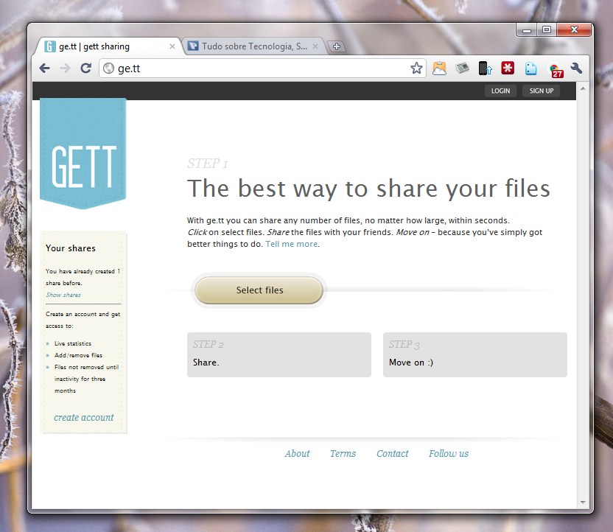Switch to Tudo sobre Tecnologia tab
The width and height of the screenshot is (613, 532).
click(254, 46)
